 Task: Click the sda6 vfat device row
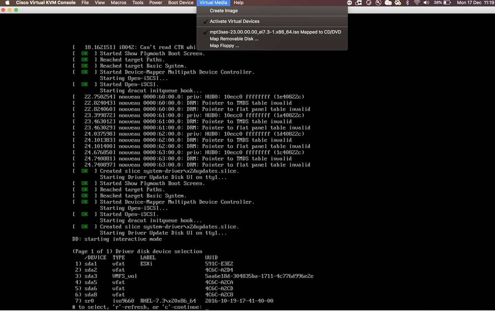(x=154, y=288)
